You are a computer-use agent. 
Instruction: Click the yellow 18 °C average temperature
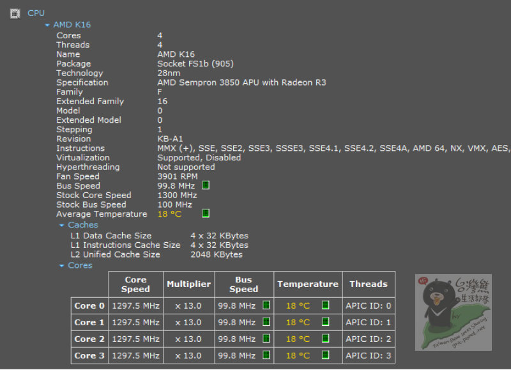pyautogui.click(x=169, y=214)
